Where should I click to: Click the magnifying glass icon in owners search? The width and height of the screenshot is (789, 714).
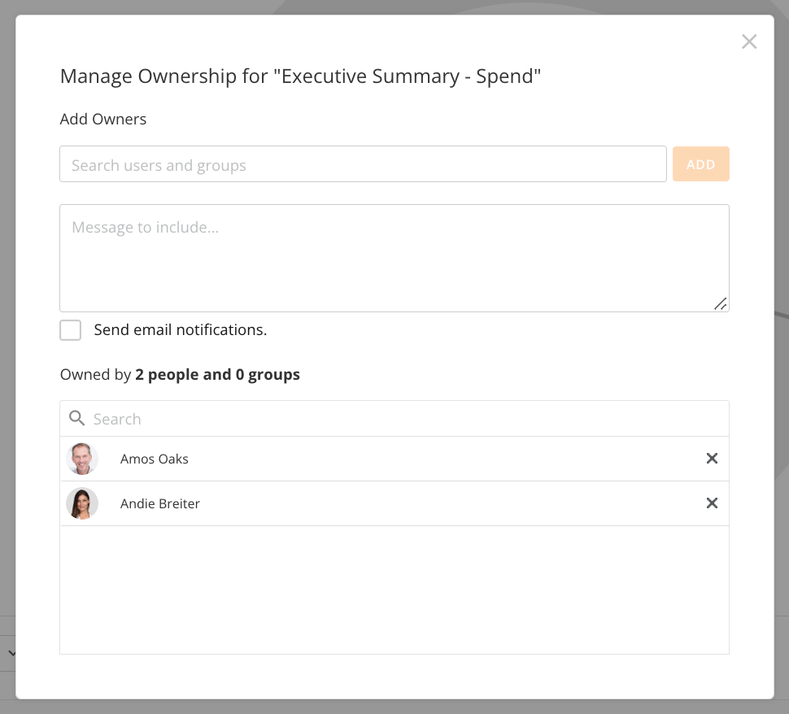(77, 418)
